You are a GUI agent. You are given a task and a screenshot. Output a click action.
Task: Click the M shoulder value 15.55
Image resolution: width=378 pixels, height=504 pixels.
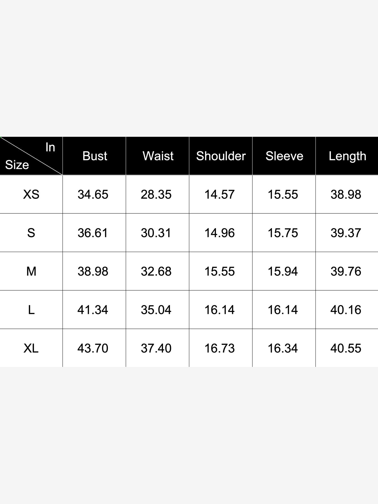pos(219,271)
